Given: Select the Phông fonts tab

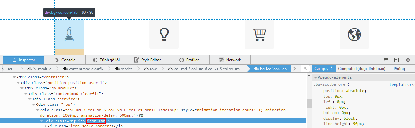Looking at the screenshot, I should coord(399,69).
